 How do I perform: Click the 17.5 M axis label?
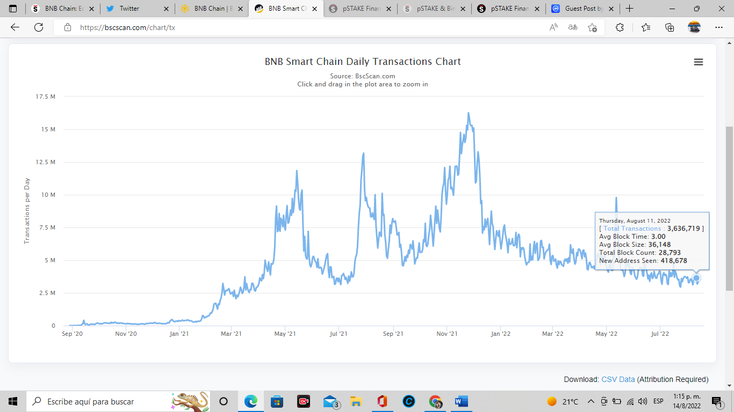tap(45, 97)
